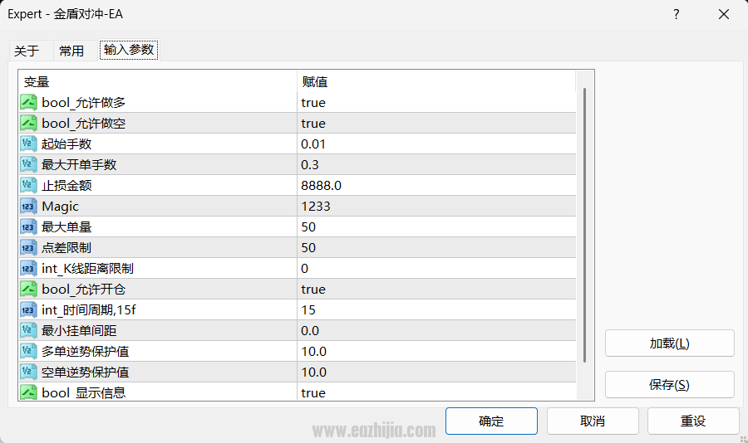This screenshot has width=748, height=443.
Task: Click the 点差限制 integer icon
Action: pyautogui.click(x=28, y=248)
